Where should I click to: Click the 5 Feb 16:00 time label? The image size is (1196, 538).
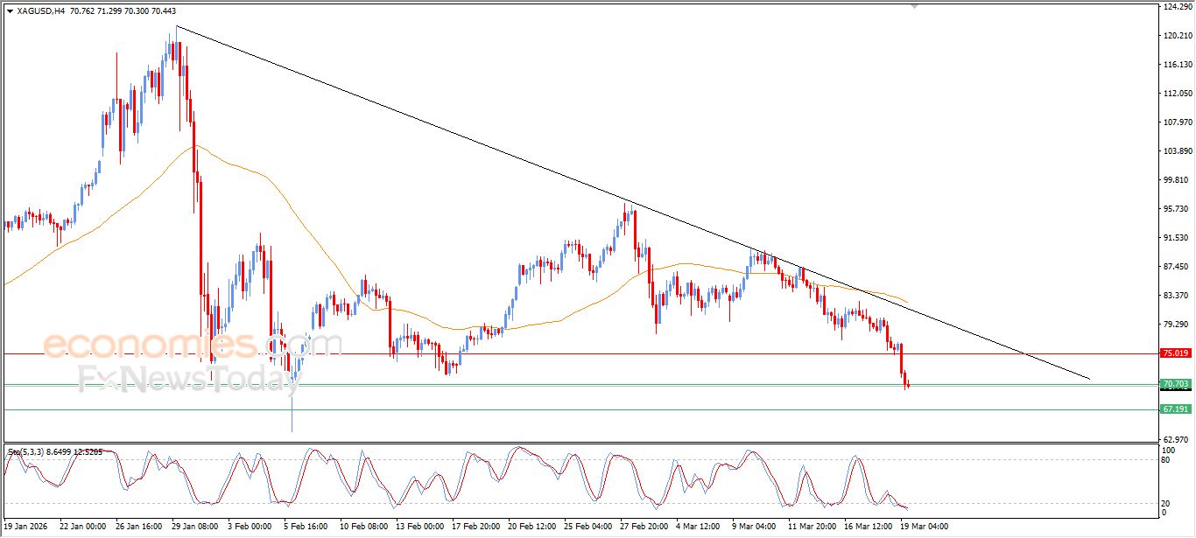click(x=306, y=527)
